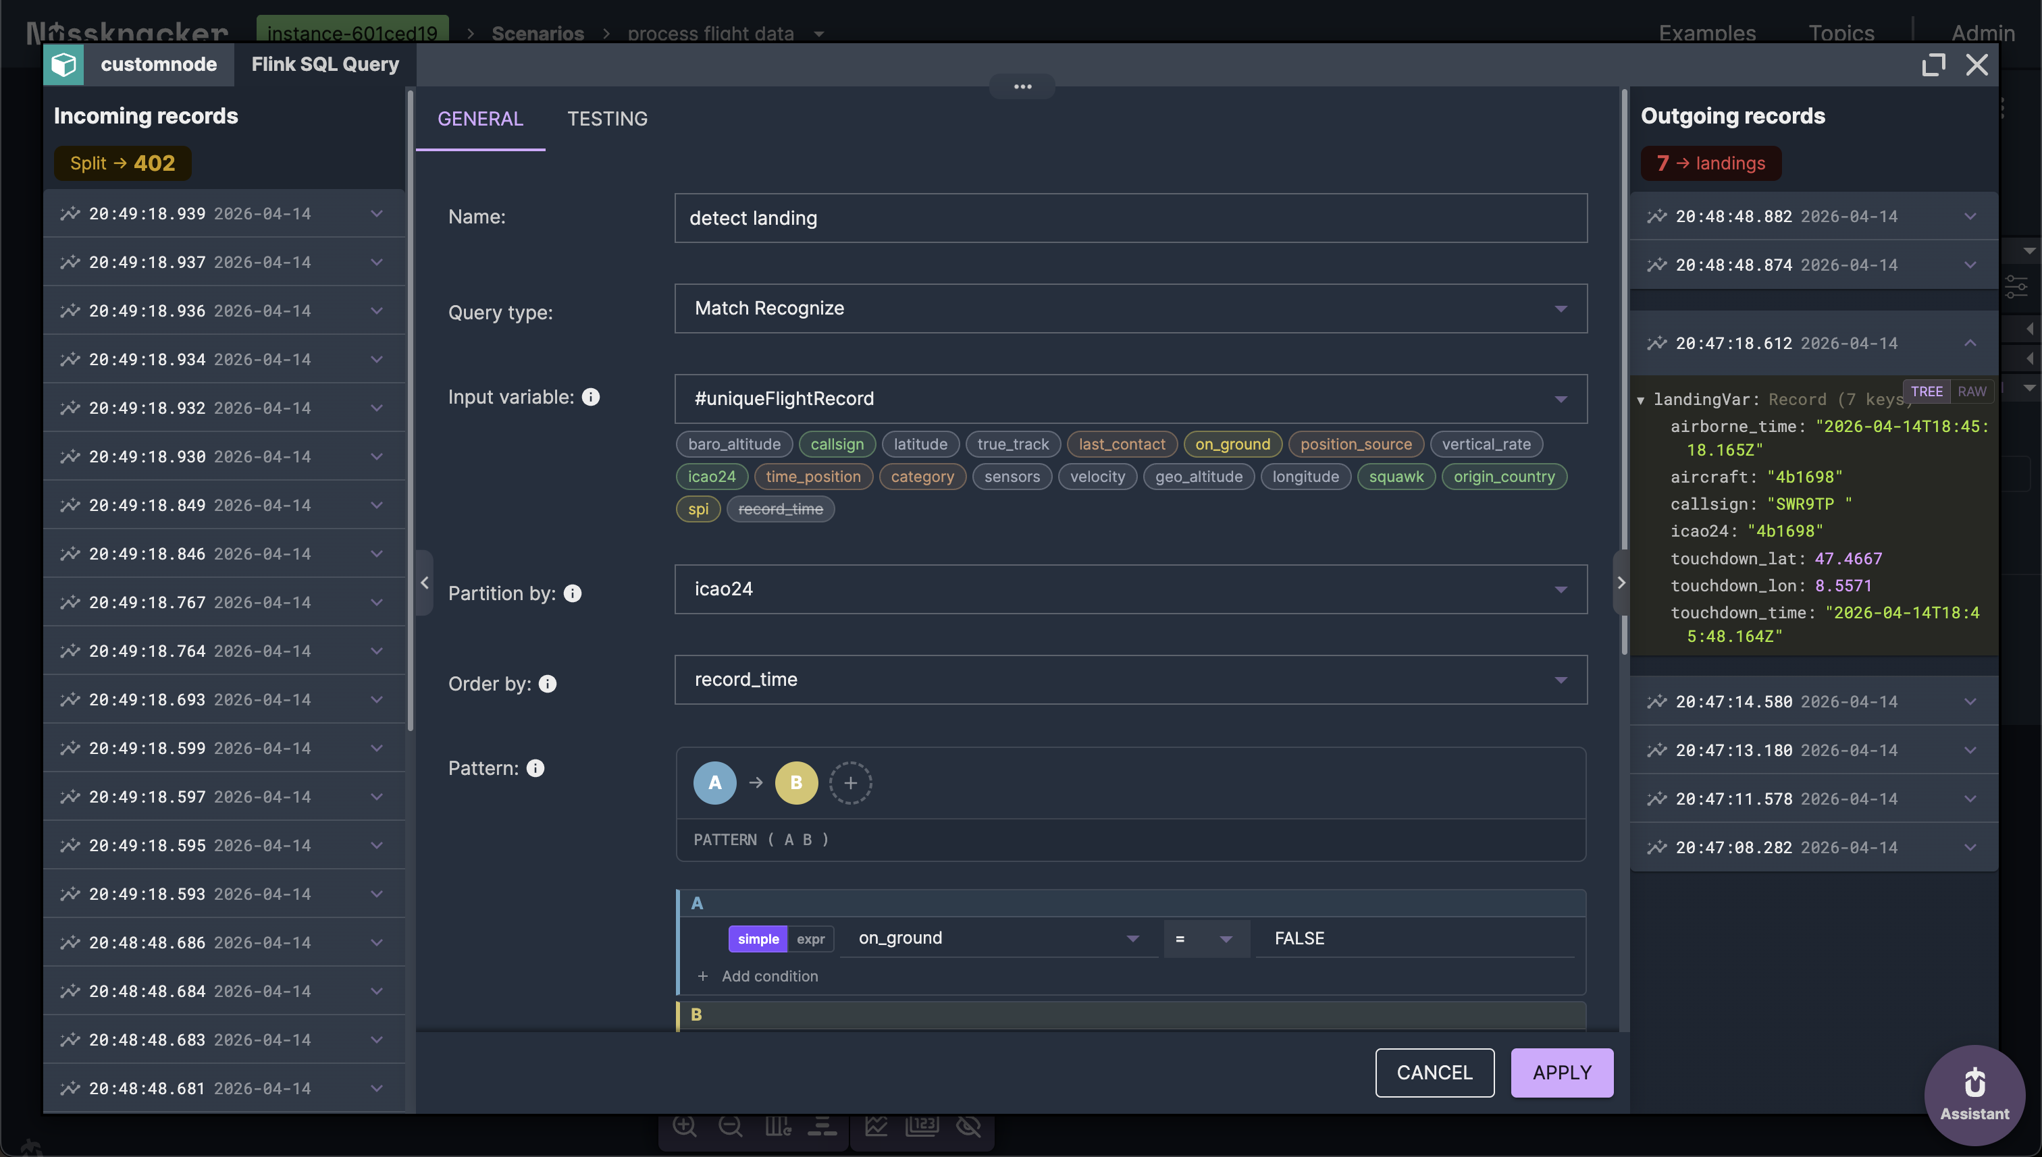Image resolution: width=2042 pixels, height=1157 pixels.
Task: Open the line chart view icon
Action: [876, 1125]
